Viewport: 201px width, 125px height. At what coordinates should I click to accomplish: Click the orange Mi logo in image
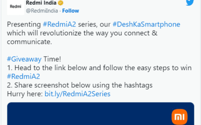click(180, 117)
